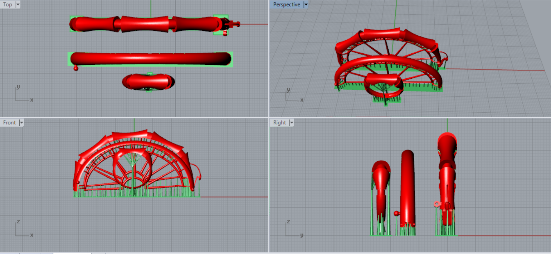Image resolution: width=551 pixels, height=254 pixels.
Task: Select the Front viewport title label
Action: pos(9,123)
